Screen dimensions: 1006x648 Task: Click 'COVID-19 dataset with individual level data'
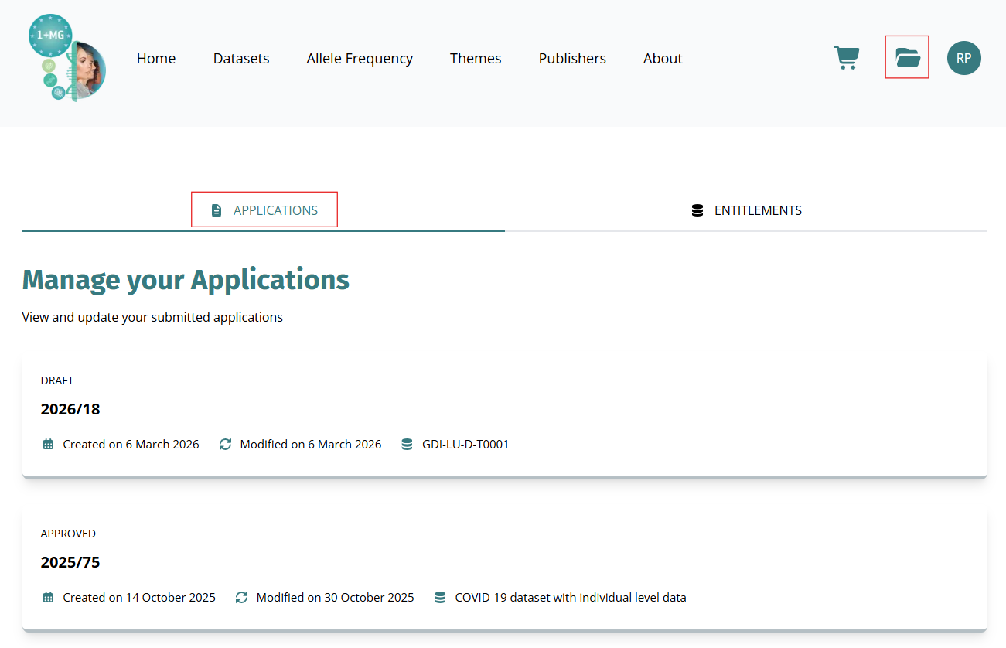(571, 598)
